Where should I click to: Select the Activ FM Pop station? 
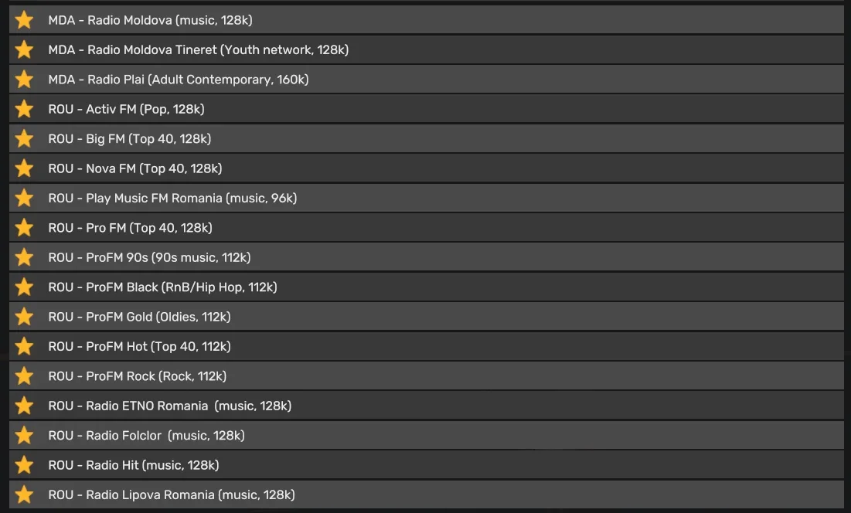pos(126,109)
